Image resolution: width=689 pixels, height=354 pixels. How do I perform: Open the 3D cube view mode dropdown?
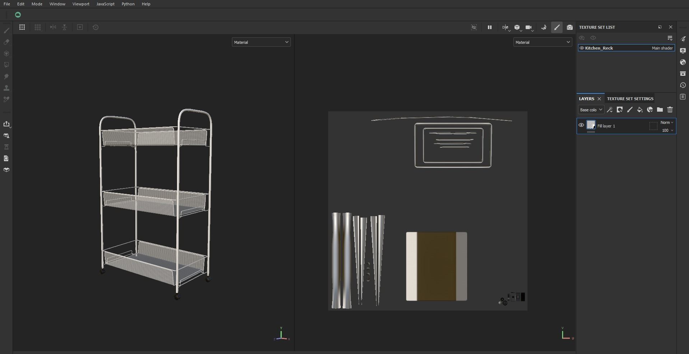click(518, 28)
